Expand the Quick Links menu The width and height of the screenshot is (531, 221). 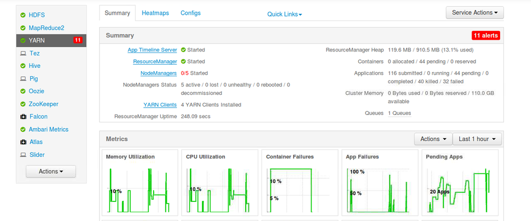pos(284,14)
